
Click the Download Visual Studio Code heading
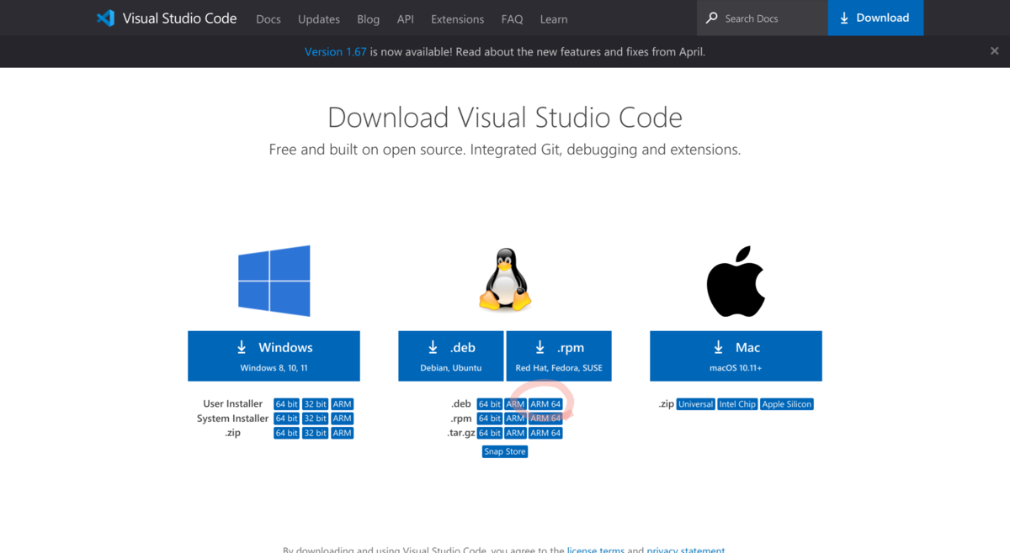(x=505, y=117)
